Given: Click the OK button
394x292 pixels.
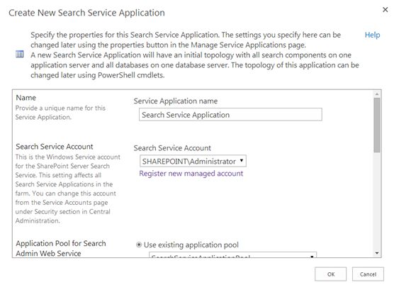Looking at the screenshot, I should tap(330, 274).
